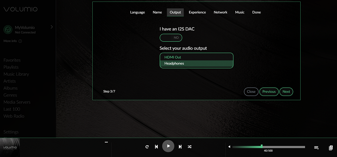This screenshot has height=157, width=337.
Task: Select the Output tab
Action: (175, 12)
